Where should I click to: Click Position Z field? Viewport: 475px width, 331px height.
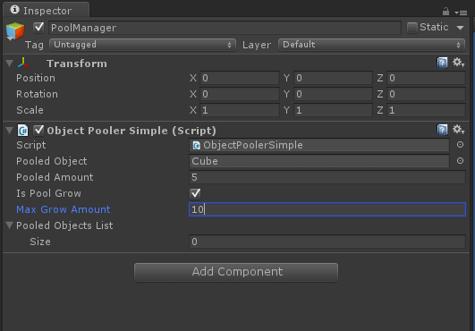426,78
